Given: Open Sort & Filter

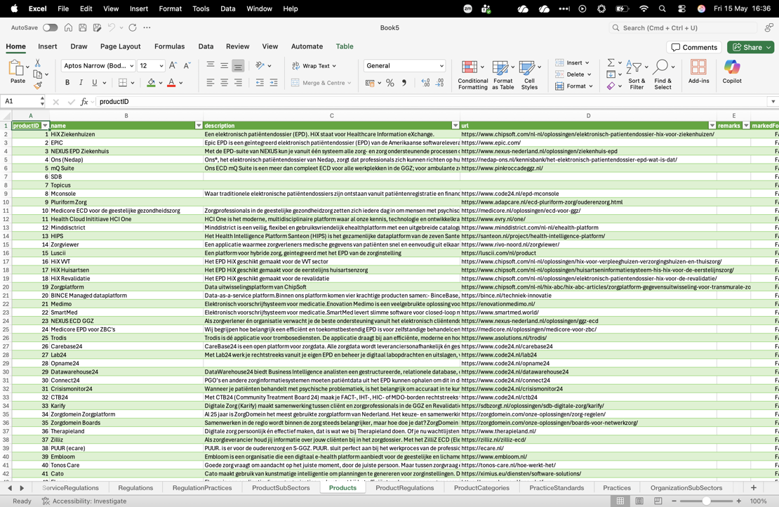Looking at the screenshot, I should pyautogui.click(x=637, y=75).
